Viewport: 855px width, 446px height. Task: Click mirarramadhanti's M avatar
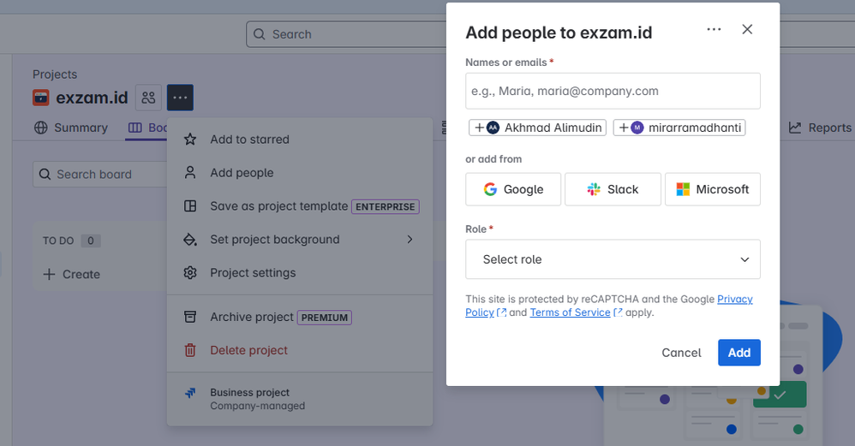click(x=637, y=128)
